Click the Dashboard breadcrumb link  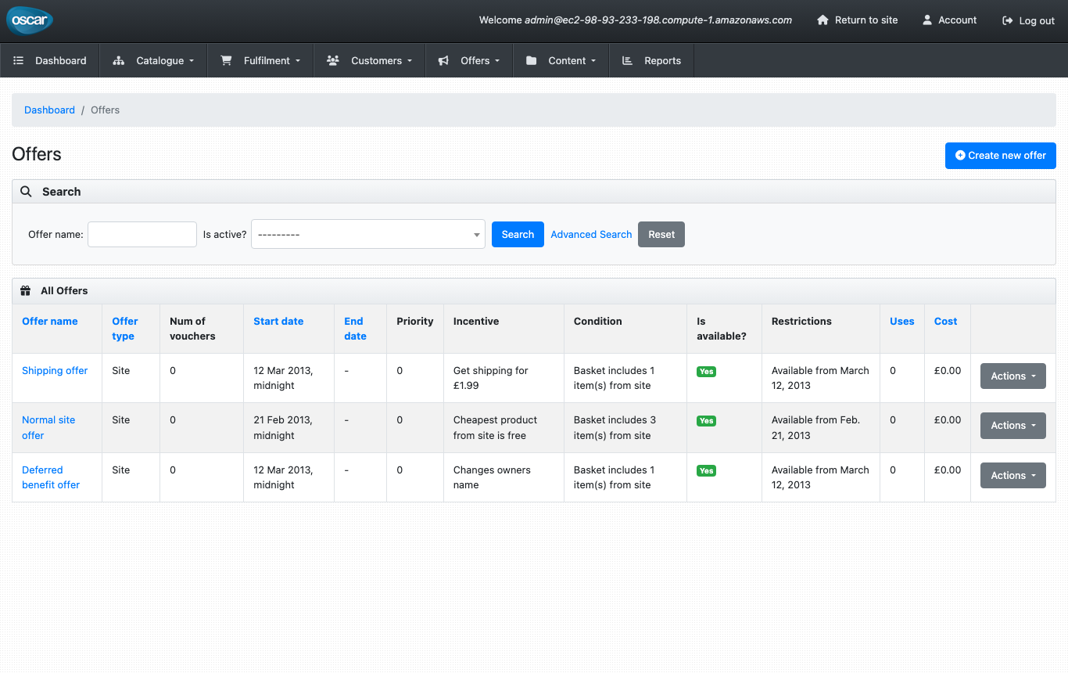(x=49, y=110)
